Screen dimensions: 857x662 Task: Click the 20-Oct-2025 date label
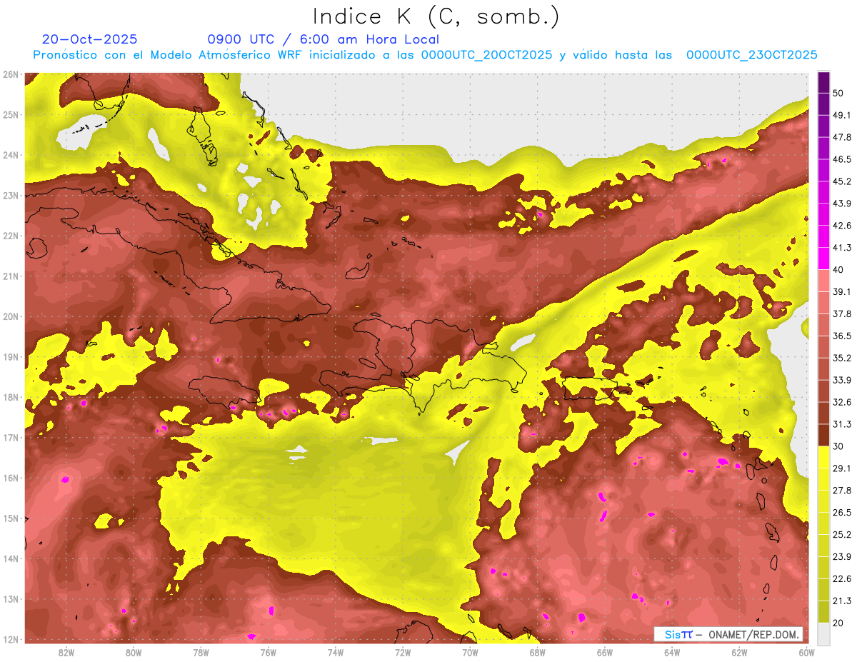coord(90,39)
